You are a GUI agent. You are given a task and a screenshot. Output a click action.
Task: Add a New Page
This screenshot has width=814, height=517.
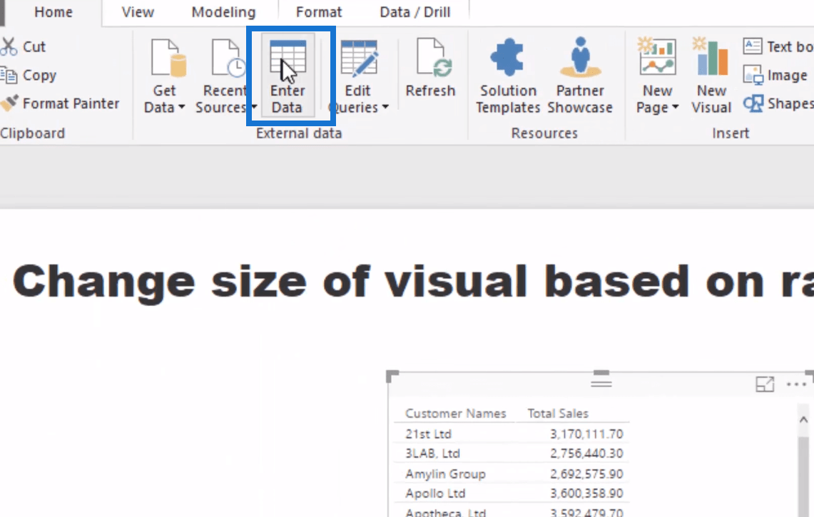[657, 76]
